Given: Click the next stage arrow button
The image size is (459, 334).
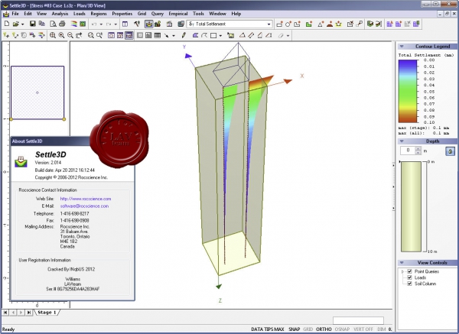Looking at the screenshot, I should click(x=21, y=313).
